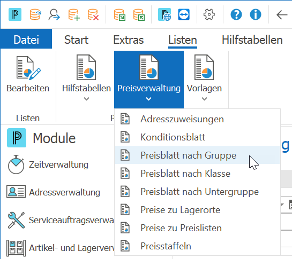The width and height of the screenshot is (292, 259).
Task: Choose Adresszuweisungen from the menu
Action: [197, 119]
